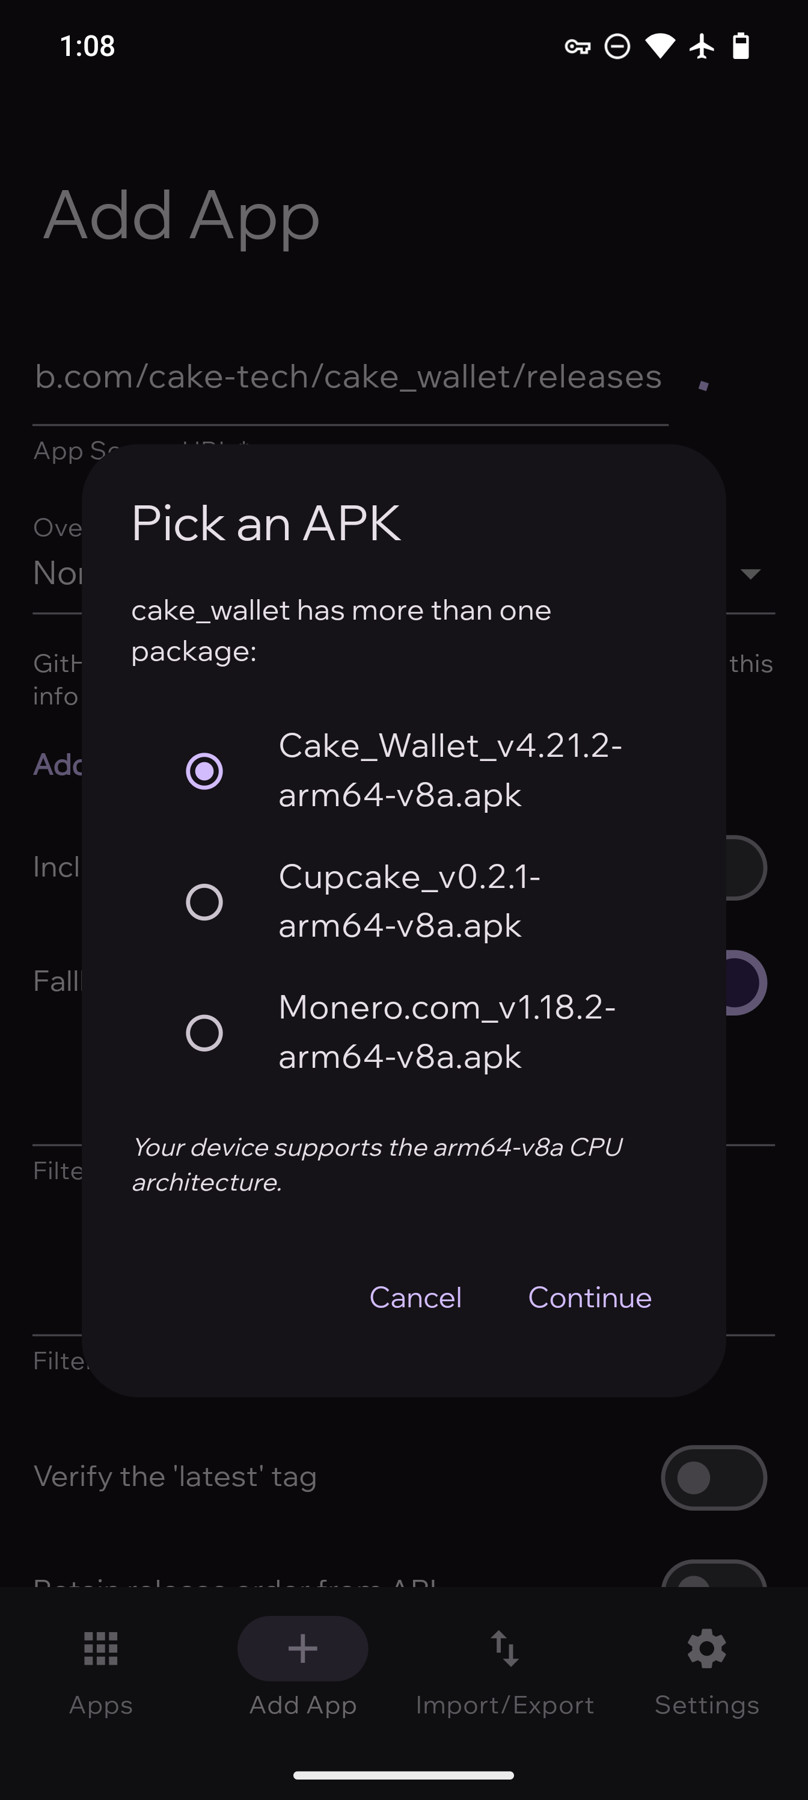
Task: Select the Cake_Wallet_v4.21.2 arm64 radio button
Action: [204, 771]
